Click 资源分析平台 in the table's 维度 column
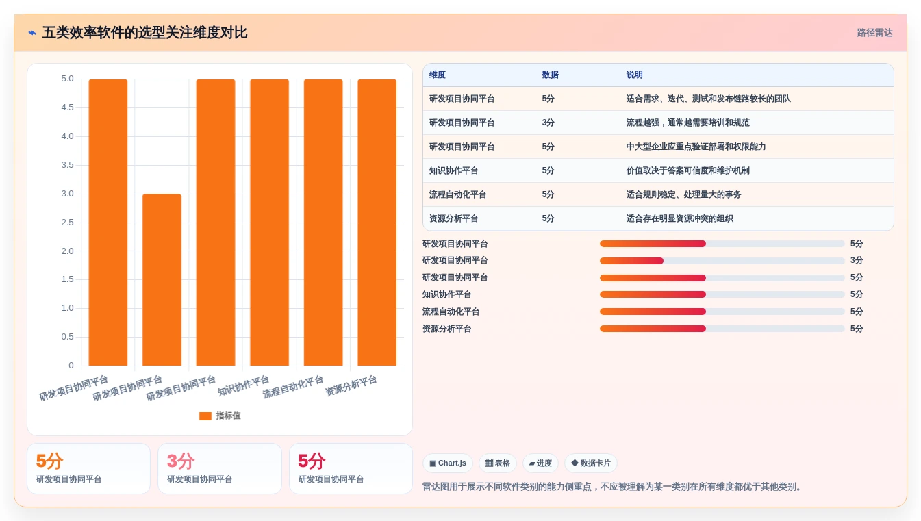The height and width of the screenshot is (521, 921). [x=454, y=218]
